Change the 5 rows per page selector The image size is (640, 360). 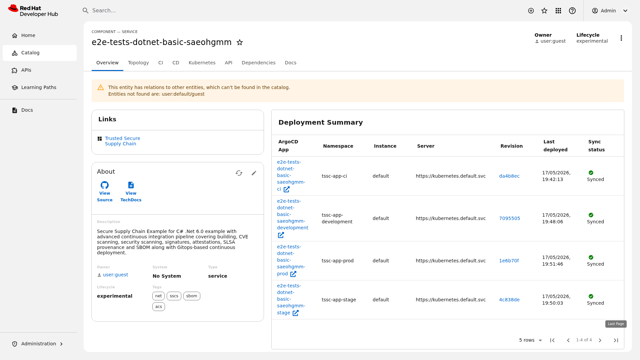click(531, 340)
